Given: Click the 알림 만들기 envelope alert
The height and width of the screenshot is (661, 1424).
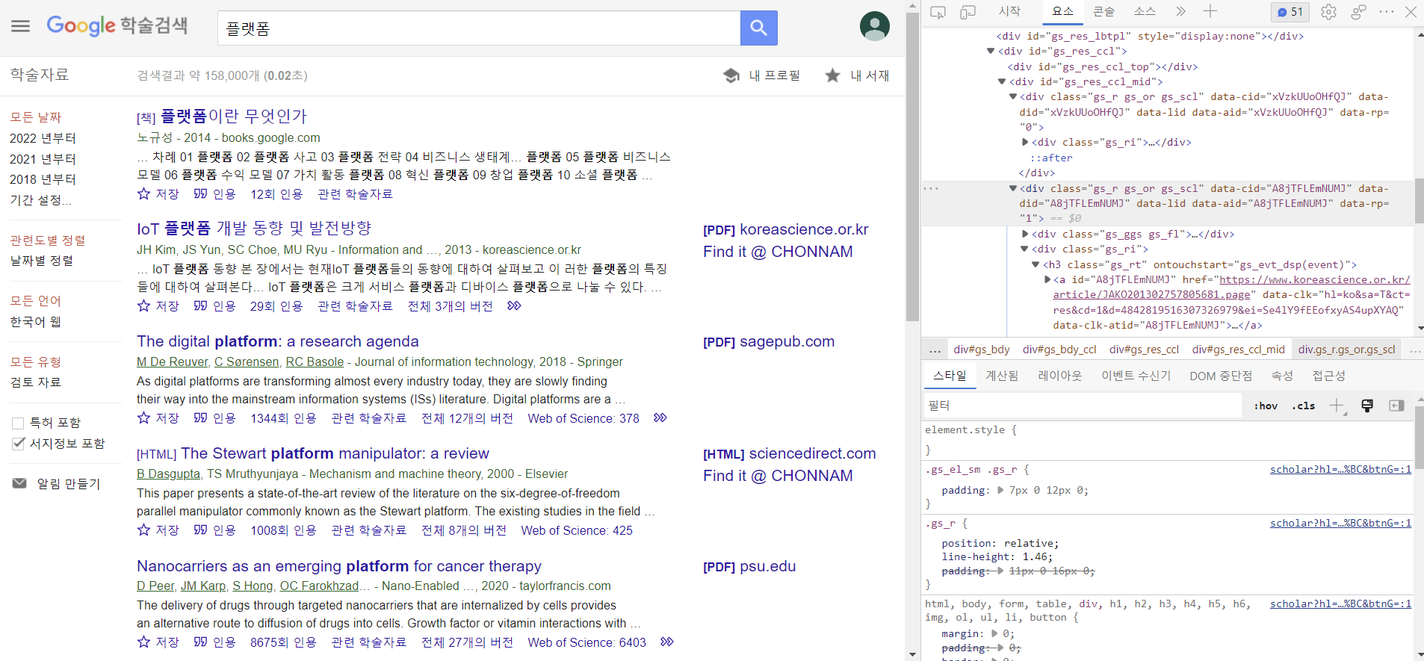Looking at the screenshot, I should click(x=57, y=484).
